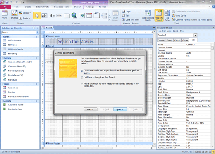Choose the Option Group XYZ control icon
Image resolution: width=215 pixels, height=154 pixels.
click(x=97, y=15)
